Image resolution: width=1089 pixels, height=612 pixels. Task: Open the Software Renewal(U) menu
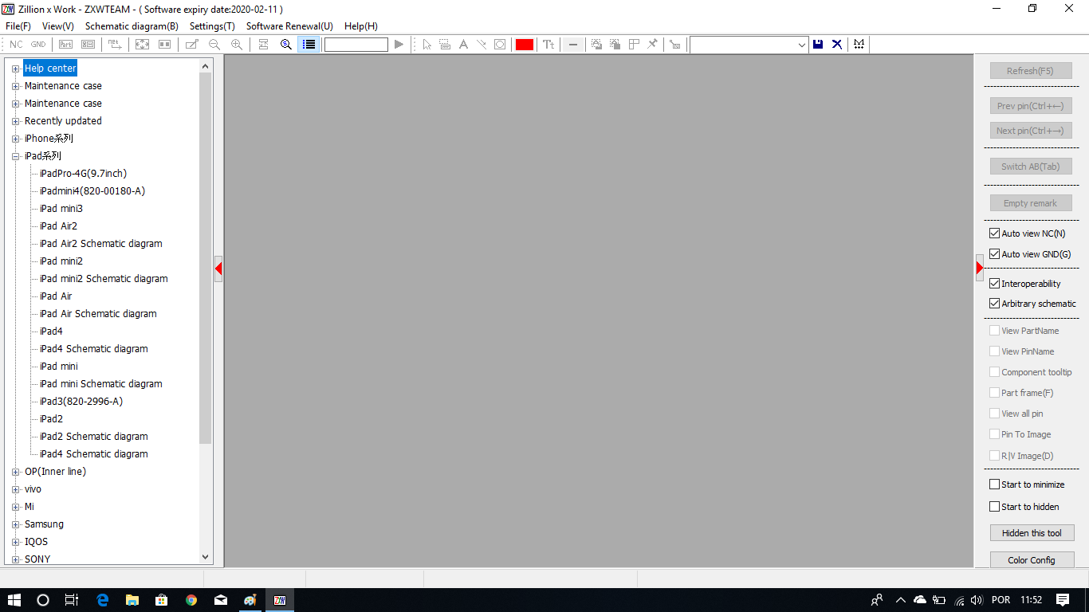289,26
